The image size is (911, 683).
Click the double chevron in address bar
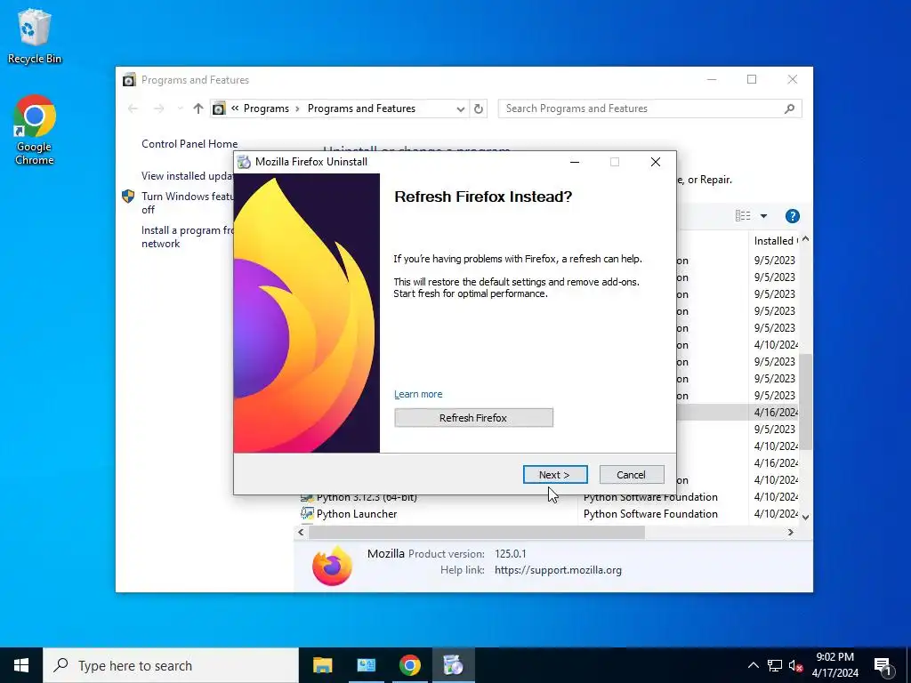click(x=235, y=108)
